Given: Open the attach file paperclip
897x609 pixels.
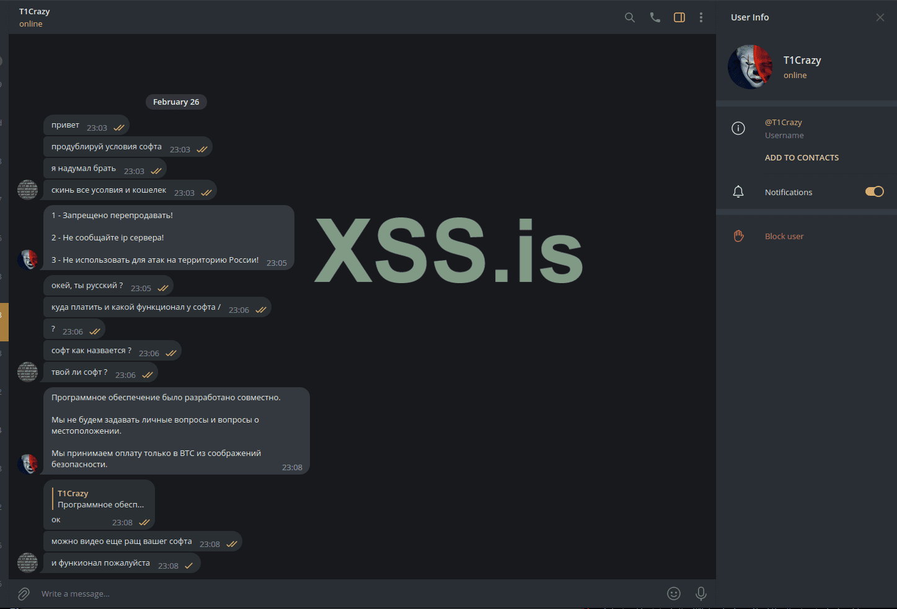Looking at the screenshot, I should (x=24, y=594).
